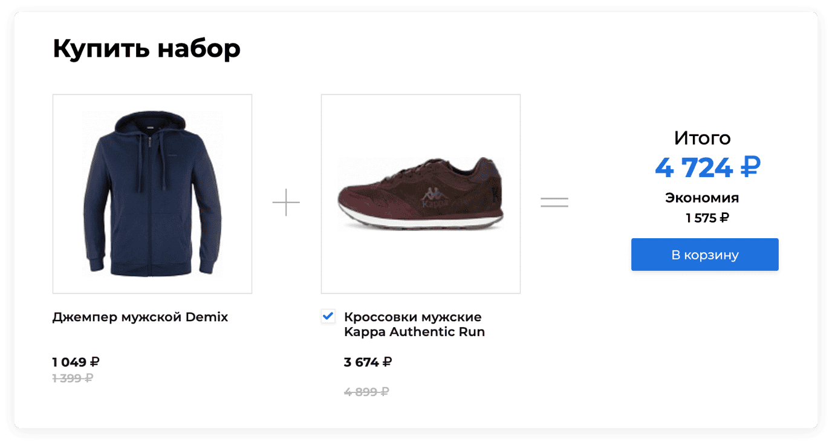
Task: Click the crossed-out price 4 899 ₽
Action: [366, 392]
